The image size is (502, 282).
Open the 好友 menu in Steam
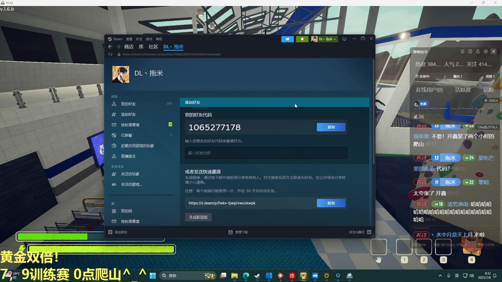(x=139, y=39)
